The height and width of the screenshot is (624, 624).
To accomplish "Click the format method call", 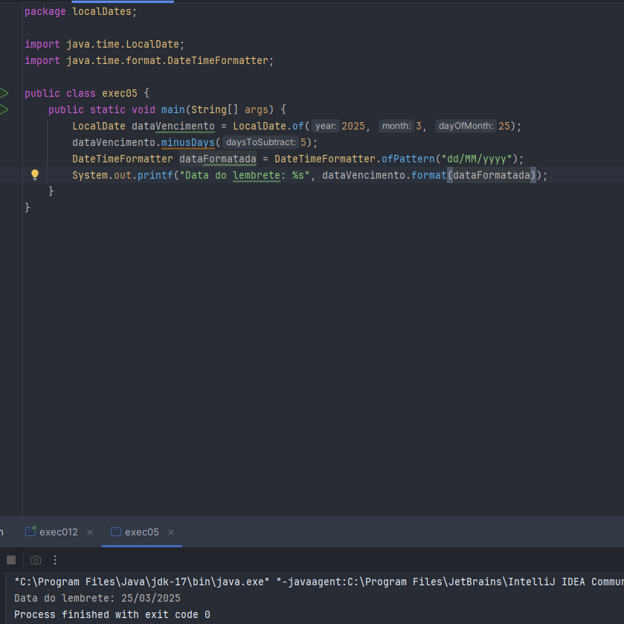I will pos(428,175).
